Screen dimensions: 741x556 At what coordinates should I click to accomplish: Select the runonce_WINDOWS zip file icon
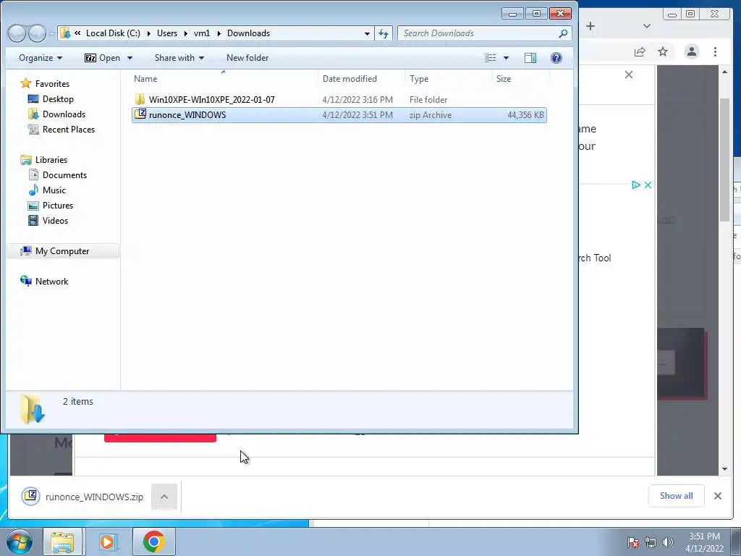(x=140, y=114)
